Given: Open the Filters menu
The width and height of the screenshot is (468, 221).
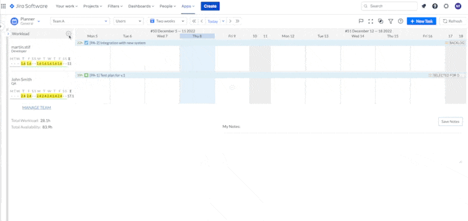Looking at the screenshot, I should (x=115, y=6).
